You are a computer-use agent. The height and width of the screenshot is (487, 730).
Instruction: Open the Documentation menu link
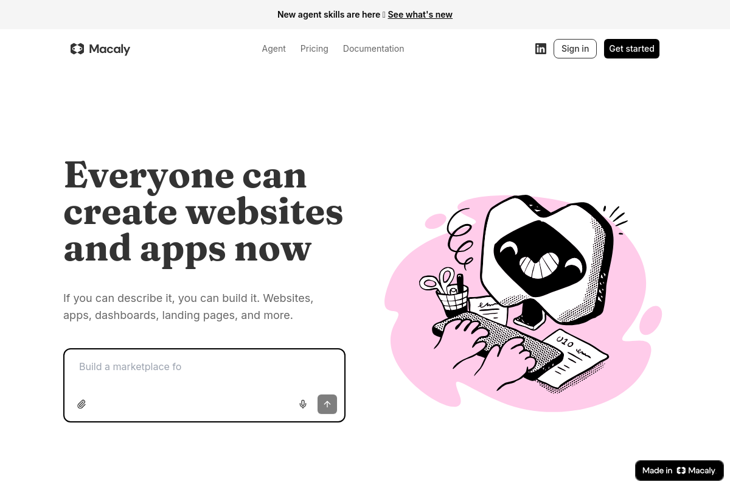pyautogui.click(x=374, y=49)
